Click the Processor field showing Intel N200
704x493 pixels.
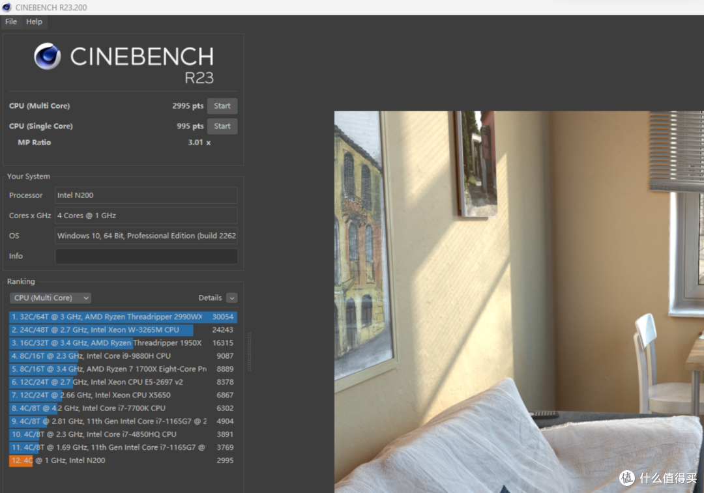point(146,195)
